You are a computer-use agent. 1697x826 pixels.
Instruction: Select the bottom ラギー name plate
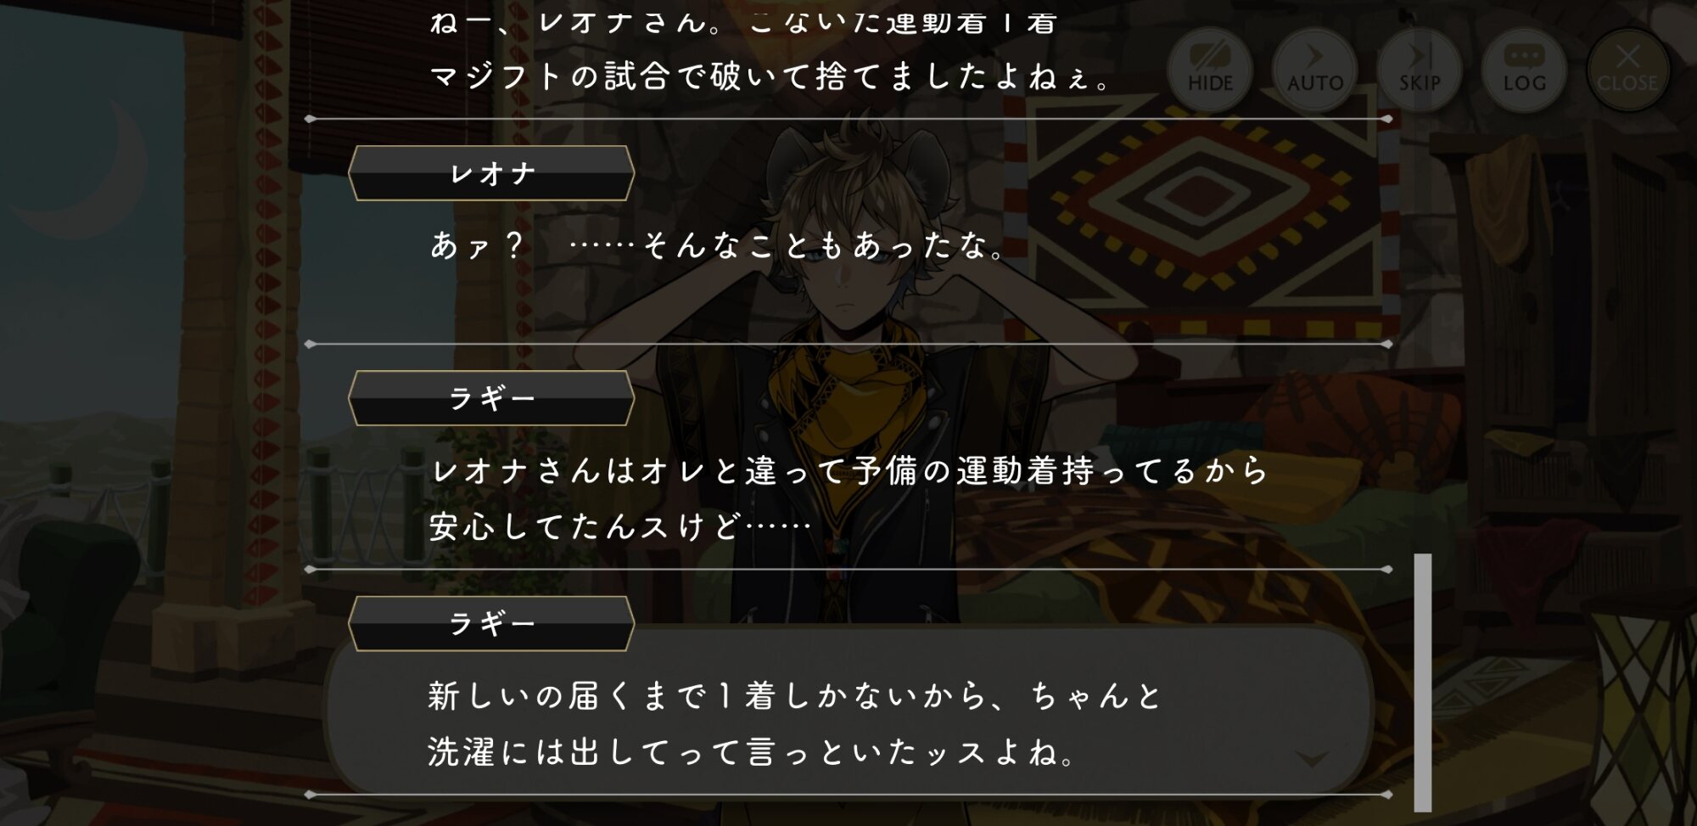[491, 624]
